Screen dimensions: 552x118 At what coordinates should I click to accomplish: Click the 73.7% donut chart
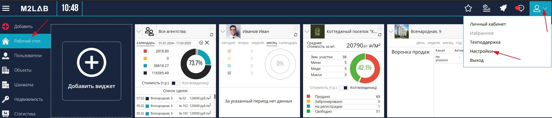point(196,64)
